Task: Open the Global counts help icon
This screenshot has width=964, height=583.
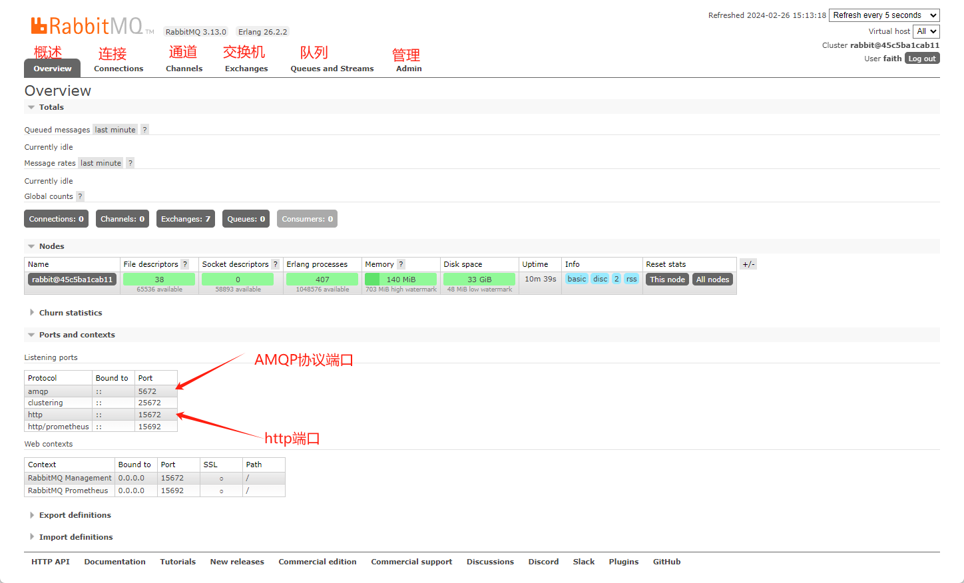Action: click(x=80, y=196)
